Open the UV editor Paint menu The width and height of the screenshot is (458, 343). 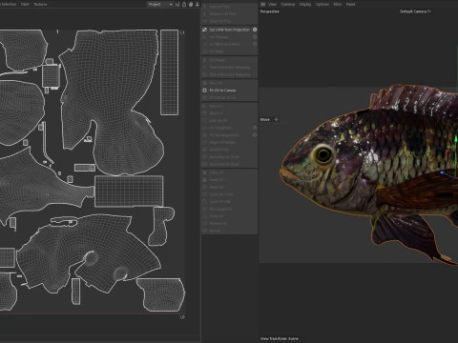coord(25,4)
